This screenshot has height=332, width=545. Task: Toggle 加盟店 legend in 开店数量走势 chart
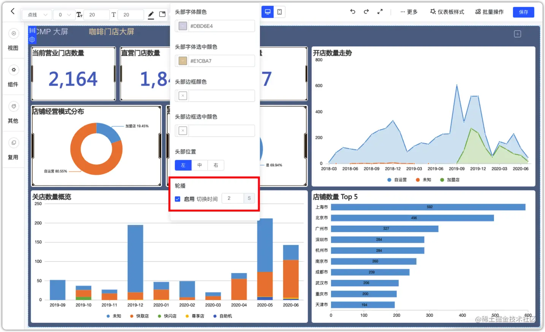click(x=450, y=180)
